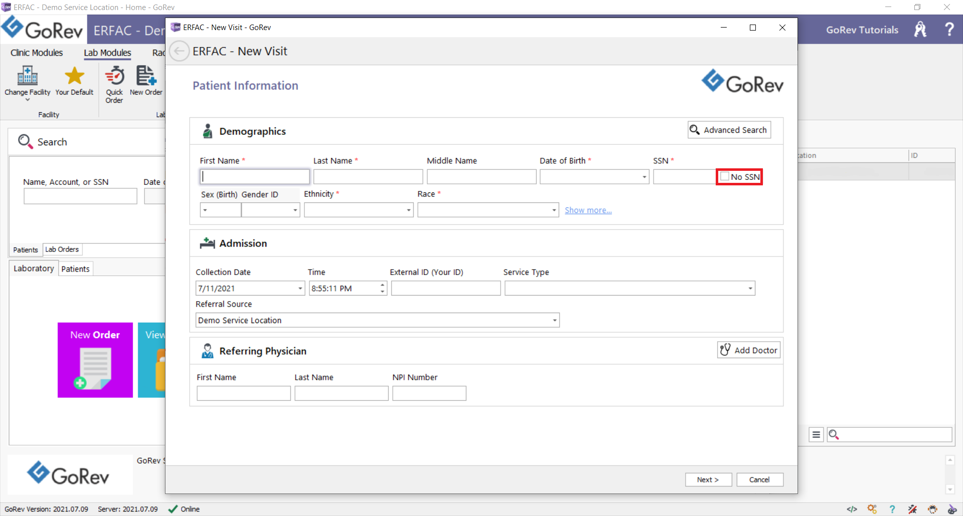
Task: Click Last Name field in Demographics
Action: [x=368, y=176]
